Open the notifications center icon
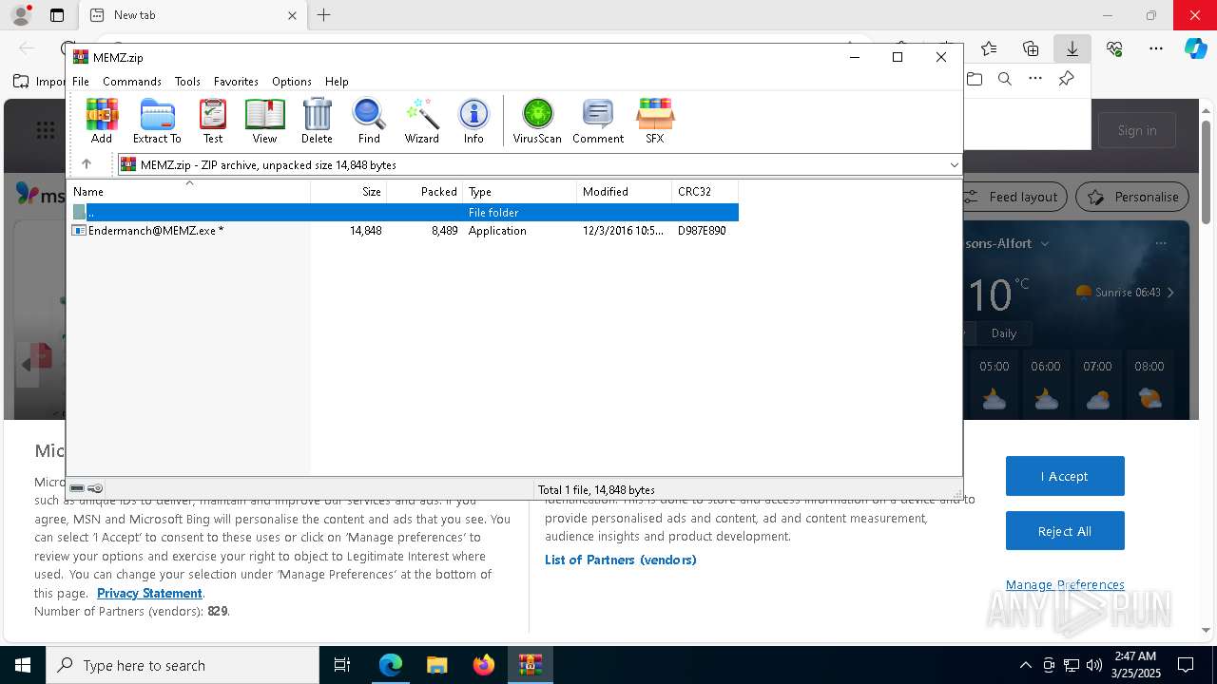1217x684 pixels. [1187, 665]
